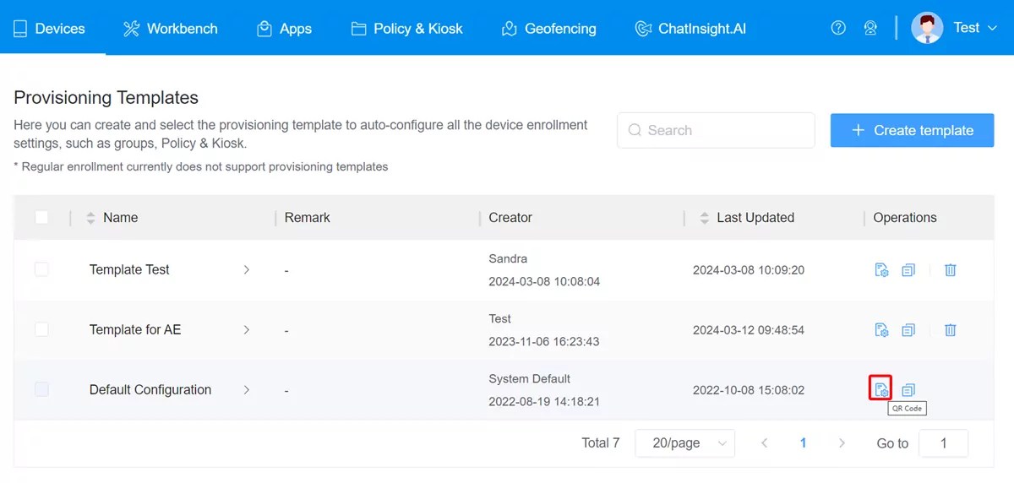
Task: Switch to the Workbench tab
Action: coord(170,29)
